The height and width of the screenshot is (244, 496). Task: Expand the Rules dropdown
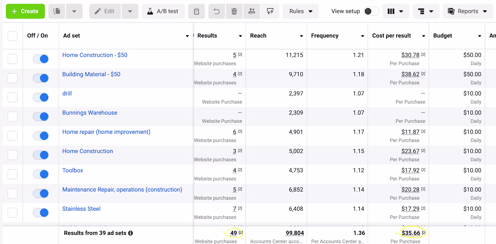click(301, 11)
